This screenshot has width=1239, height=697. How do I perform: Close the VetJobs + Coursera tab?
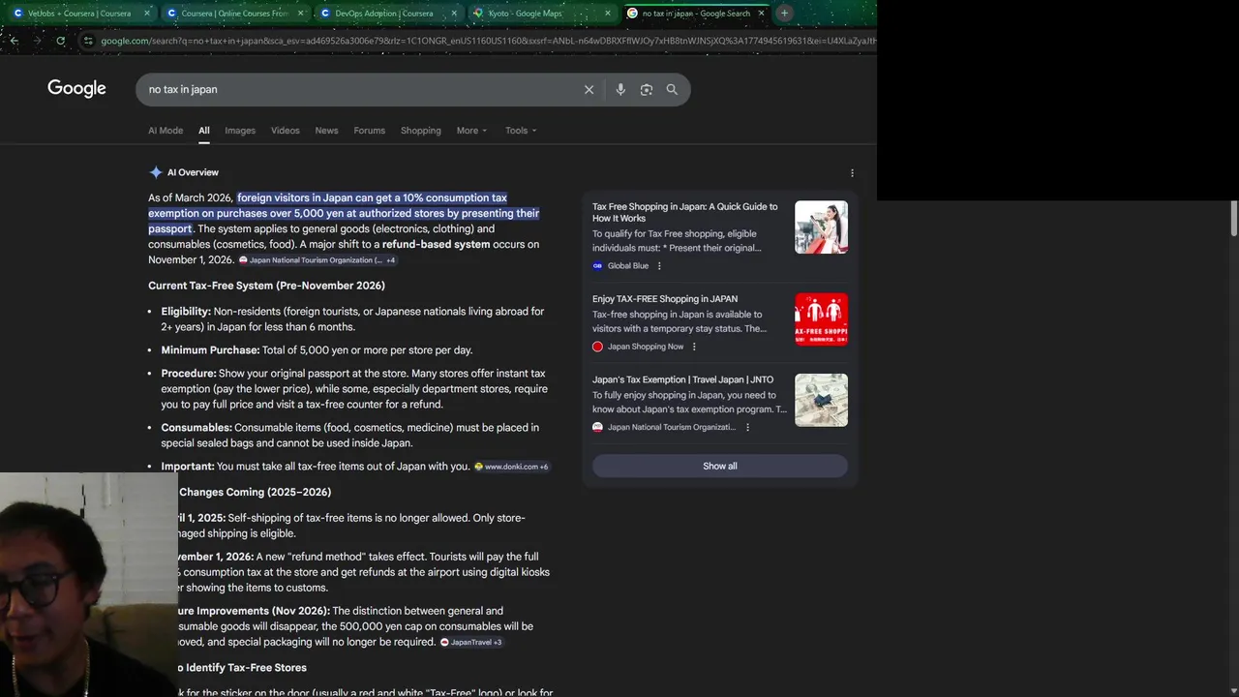click(147, 14)
